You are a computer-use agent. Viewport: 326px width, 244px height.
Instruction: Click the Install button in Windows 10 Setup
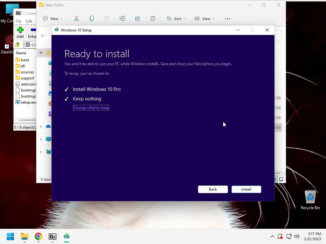[246, 189]
